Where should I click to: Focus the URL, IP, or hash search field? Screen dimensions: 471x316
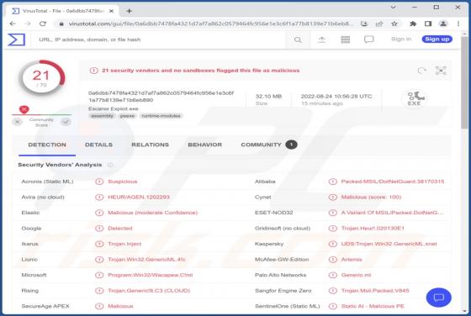(x=161, y=39)
